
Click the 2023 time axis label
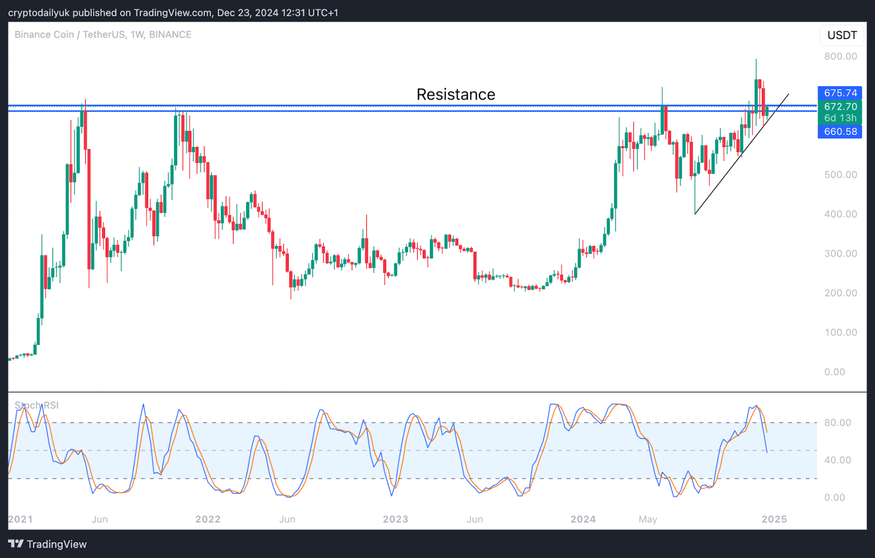coord(395,519)
